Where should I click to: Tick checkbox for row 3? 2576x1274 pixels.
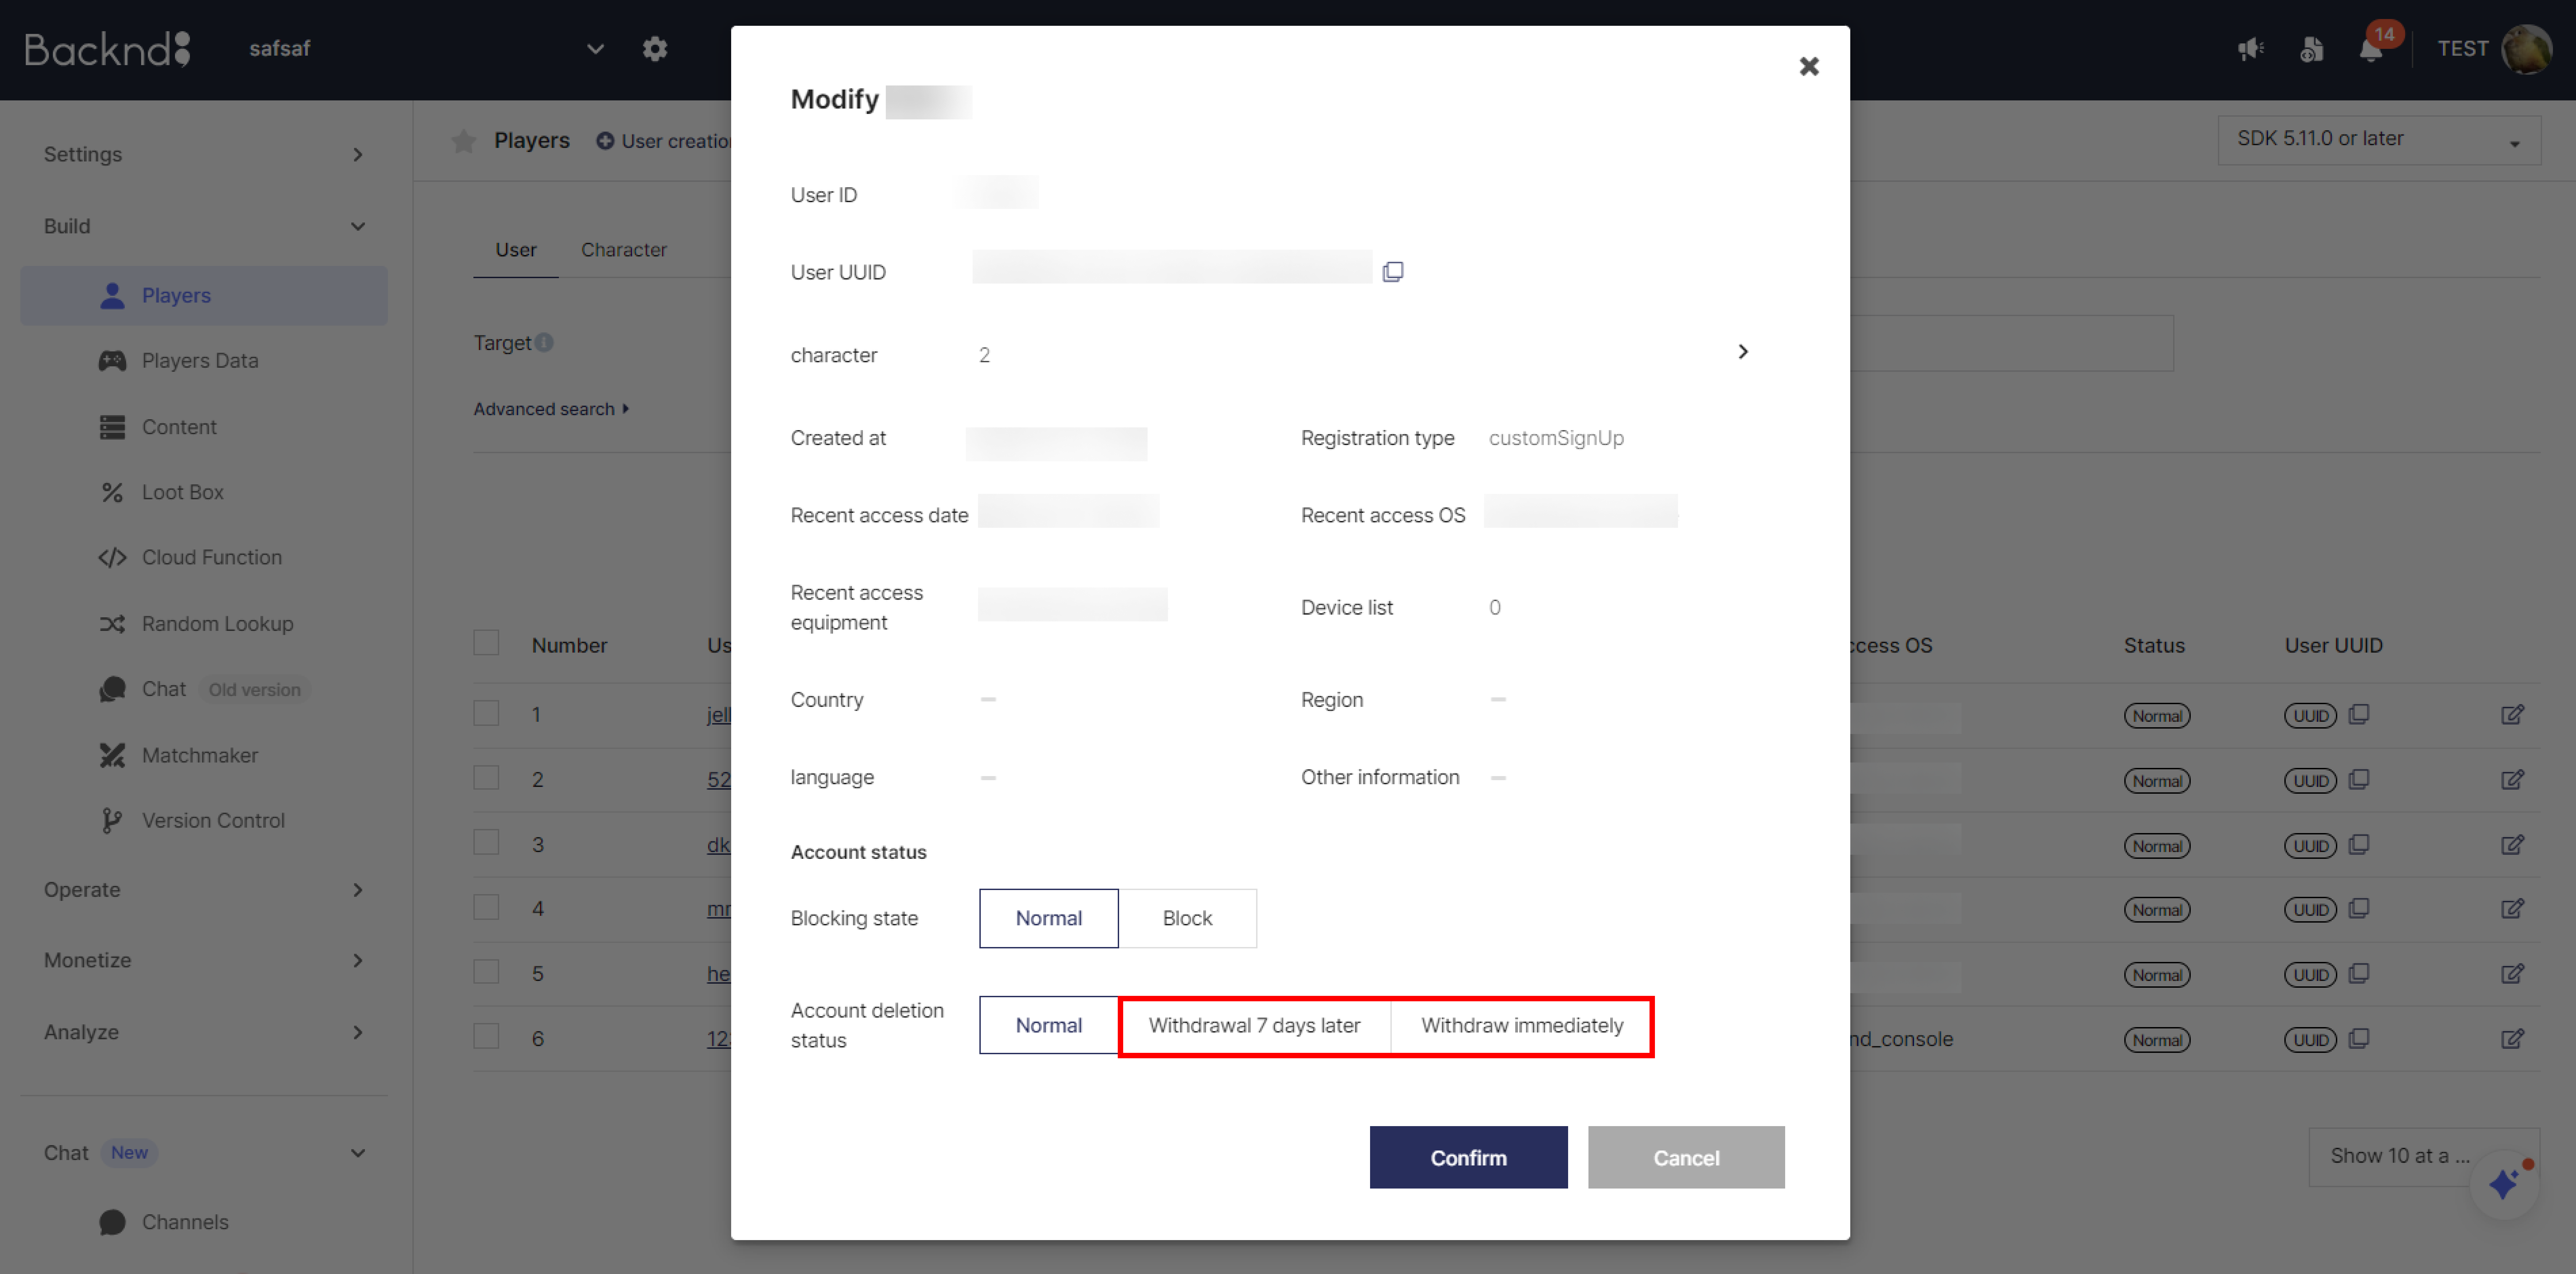click(486, 842)
